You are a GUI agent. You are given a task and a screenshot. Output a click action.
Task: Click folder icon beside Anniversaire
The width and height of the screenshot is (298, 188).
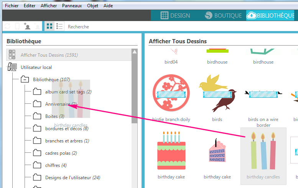click(x=37, y=104)
